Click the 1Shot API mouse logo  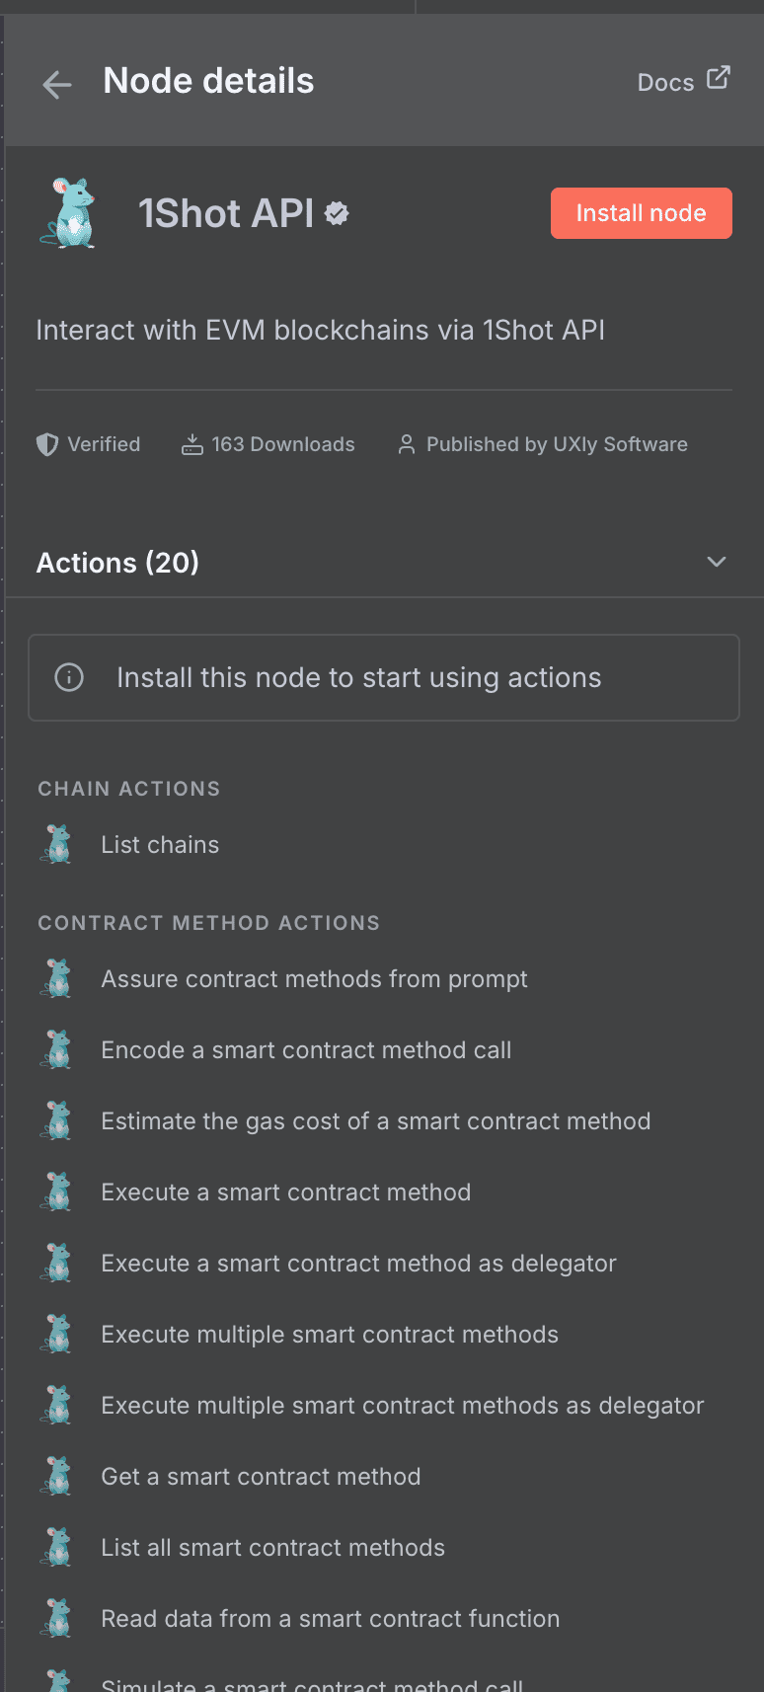(68, 213)
